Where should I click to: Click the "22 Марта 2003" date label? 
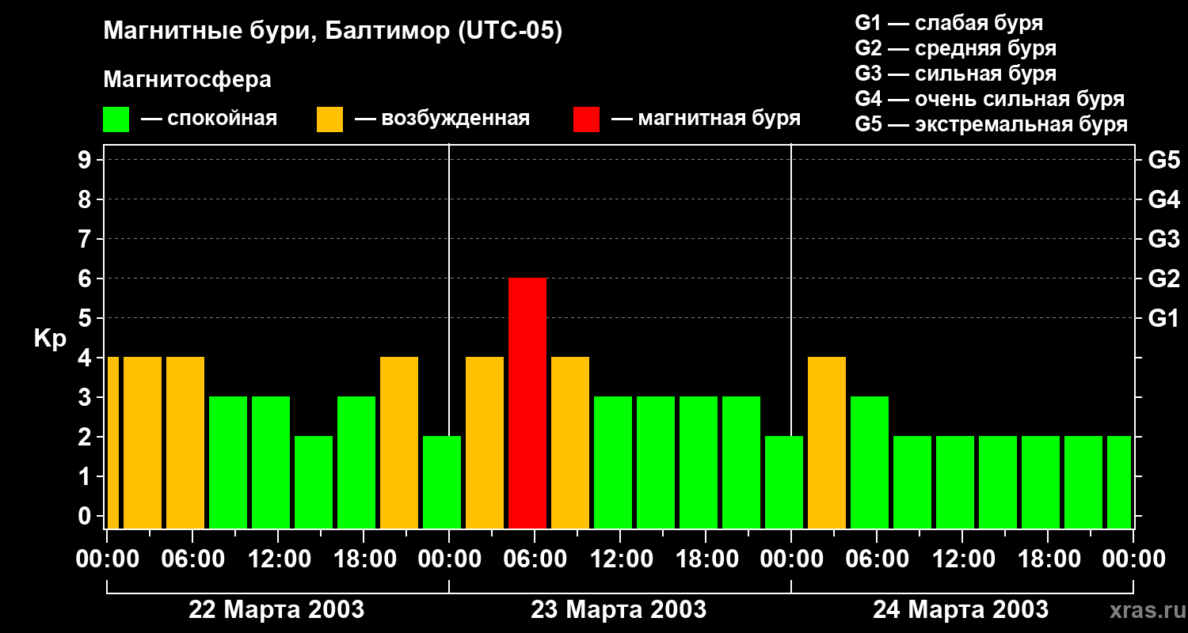pyautogui.click(x=276, y=610)
